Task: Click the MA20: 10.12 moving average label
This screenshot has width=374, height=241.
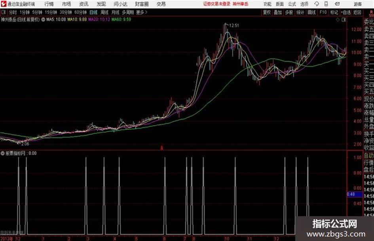Action: [99, 19]
